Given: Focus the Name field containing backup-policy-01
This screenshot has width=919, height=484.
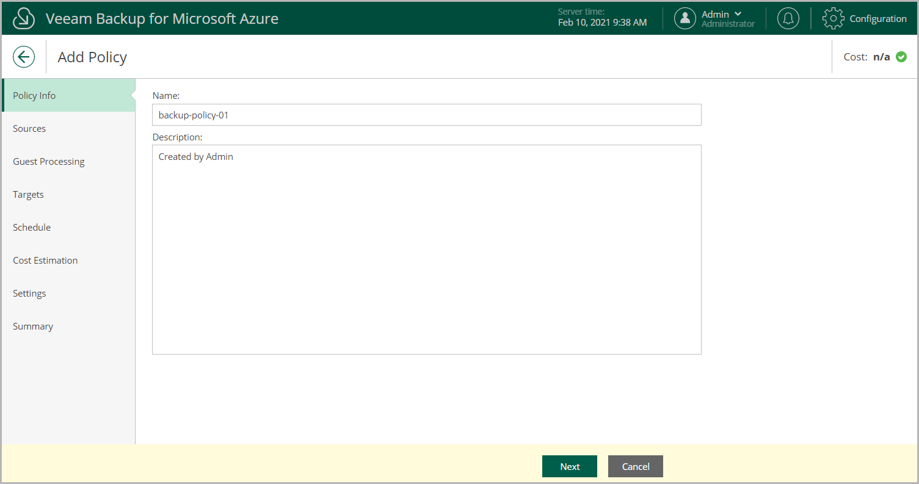Looking at the screenshot, I should point(427,115).
